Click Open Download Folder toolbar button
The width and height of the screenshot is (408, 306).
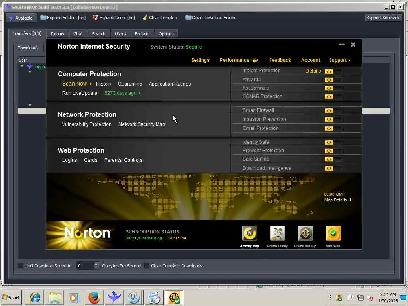tap(210, 18)
